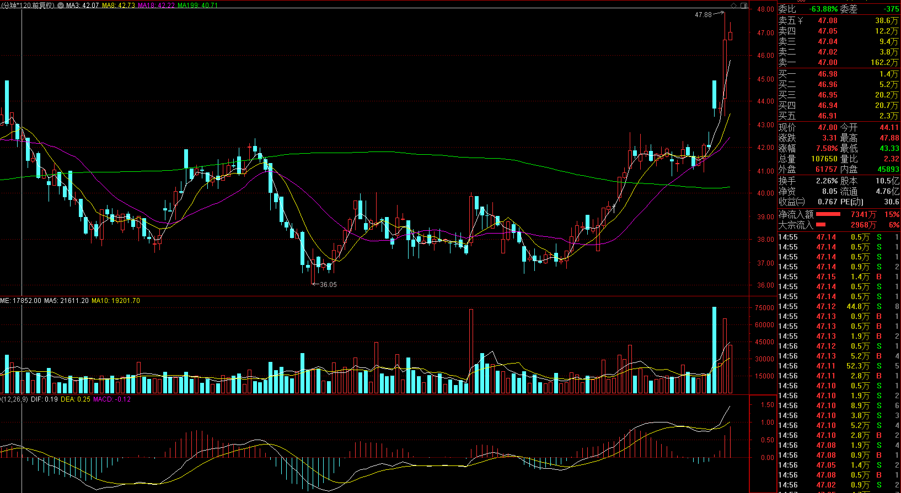Click the 总量 value 107650
The image size is (901, 493).
click(x=824, y=159)
